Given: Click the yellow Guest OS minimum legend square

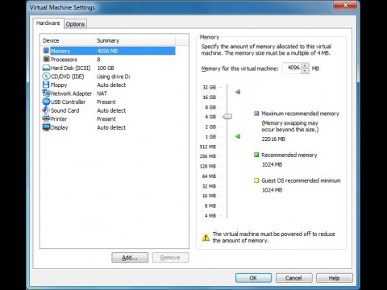Looking at the screenshot, I should click(256, 180).
